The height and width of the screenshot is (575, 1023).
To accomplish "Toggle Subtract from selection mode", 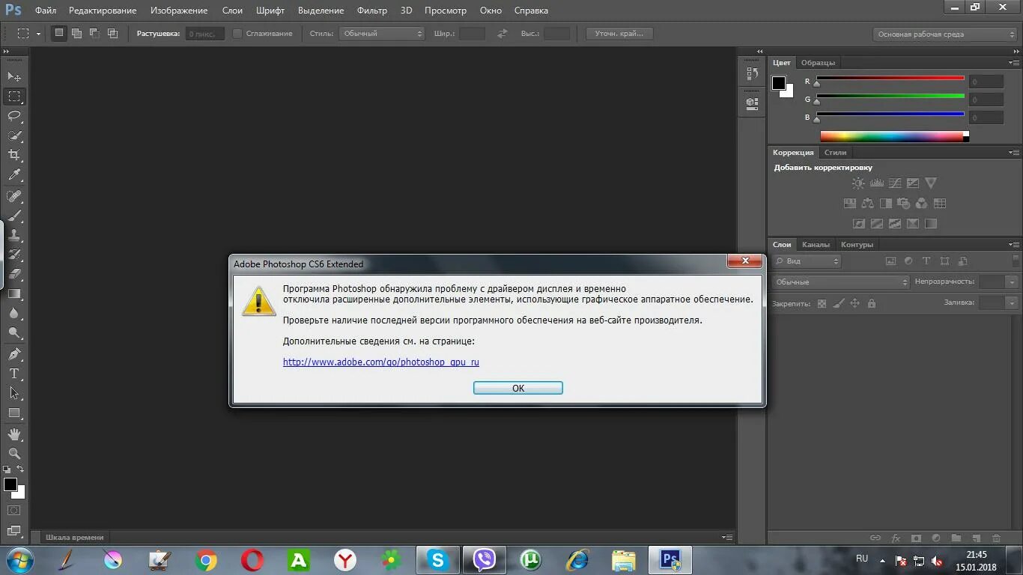I will (94, 33).
